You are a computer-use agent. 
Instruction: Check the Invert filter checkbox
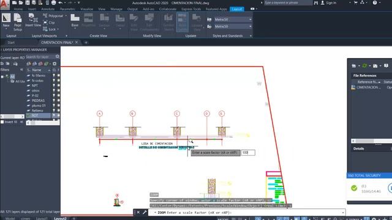click(x=2, y=122)
